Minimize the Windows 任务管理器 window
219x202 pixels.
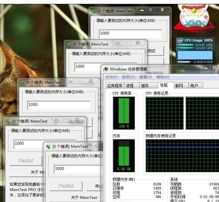click(x=206, y=68)
